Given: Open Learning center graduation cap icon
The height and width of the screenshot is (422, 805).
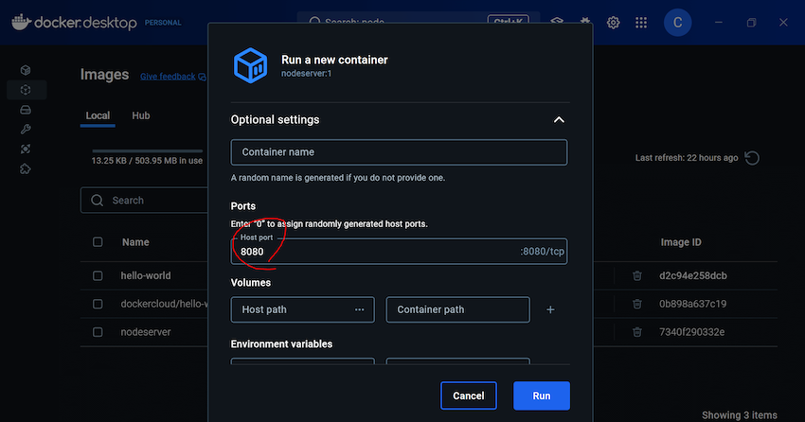Looking at the screenshot, I should pos(557,22).
